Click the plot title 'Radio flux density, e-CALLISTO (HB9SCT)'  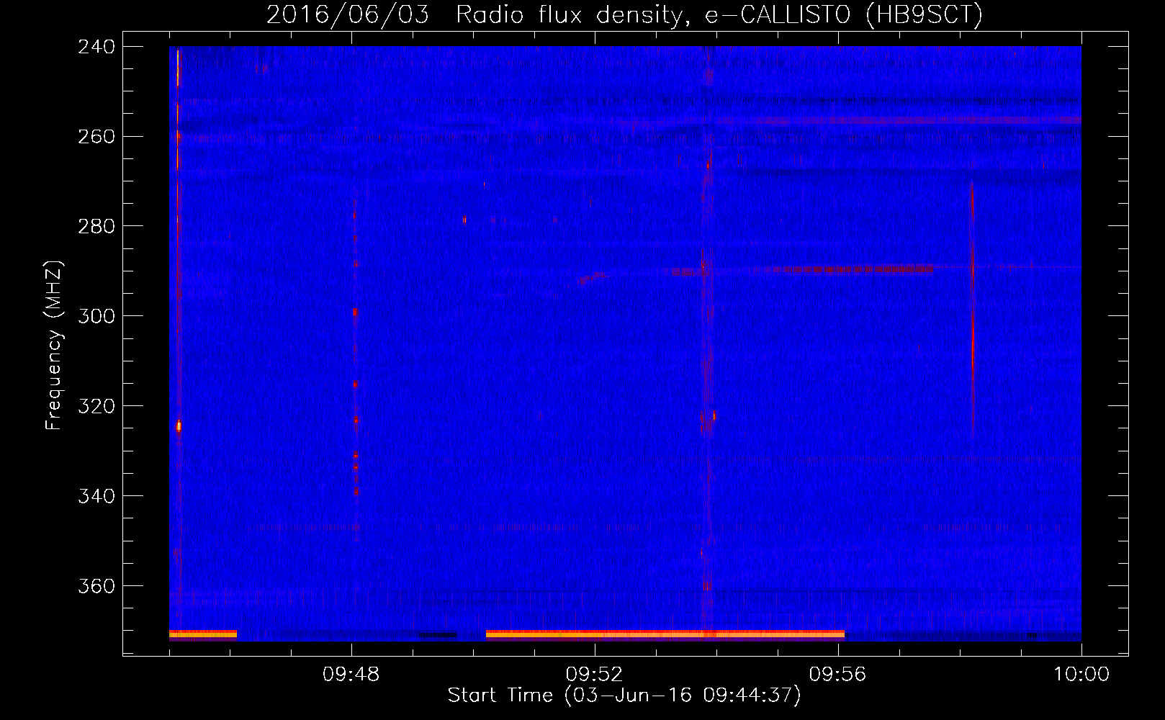[x=719, y=15]
